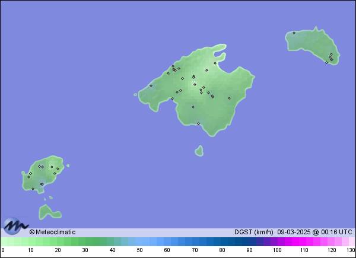356x258 pixels.
Task: Select Mallorca's southernmost station marker
Action: (198, 124)
